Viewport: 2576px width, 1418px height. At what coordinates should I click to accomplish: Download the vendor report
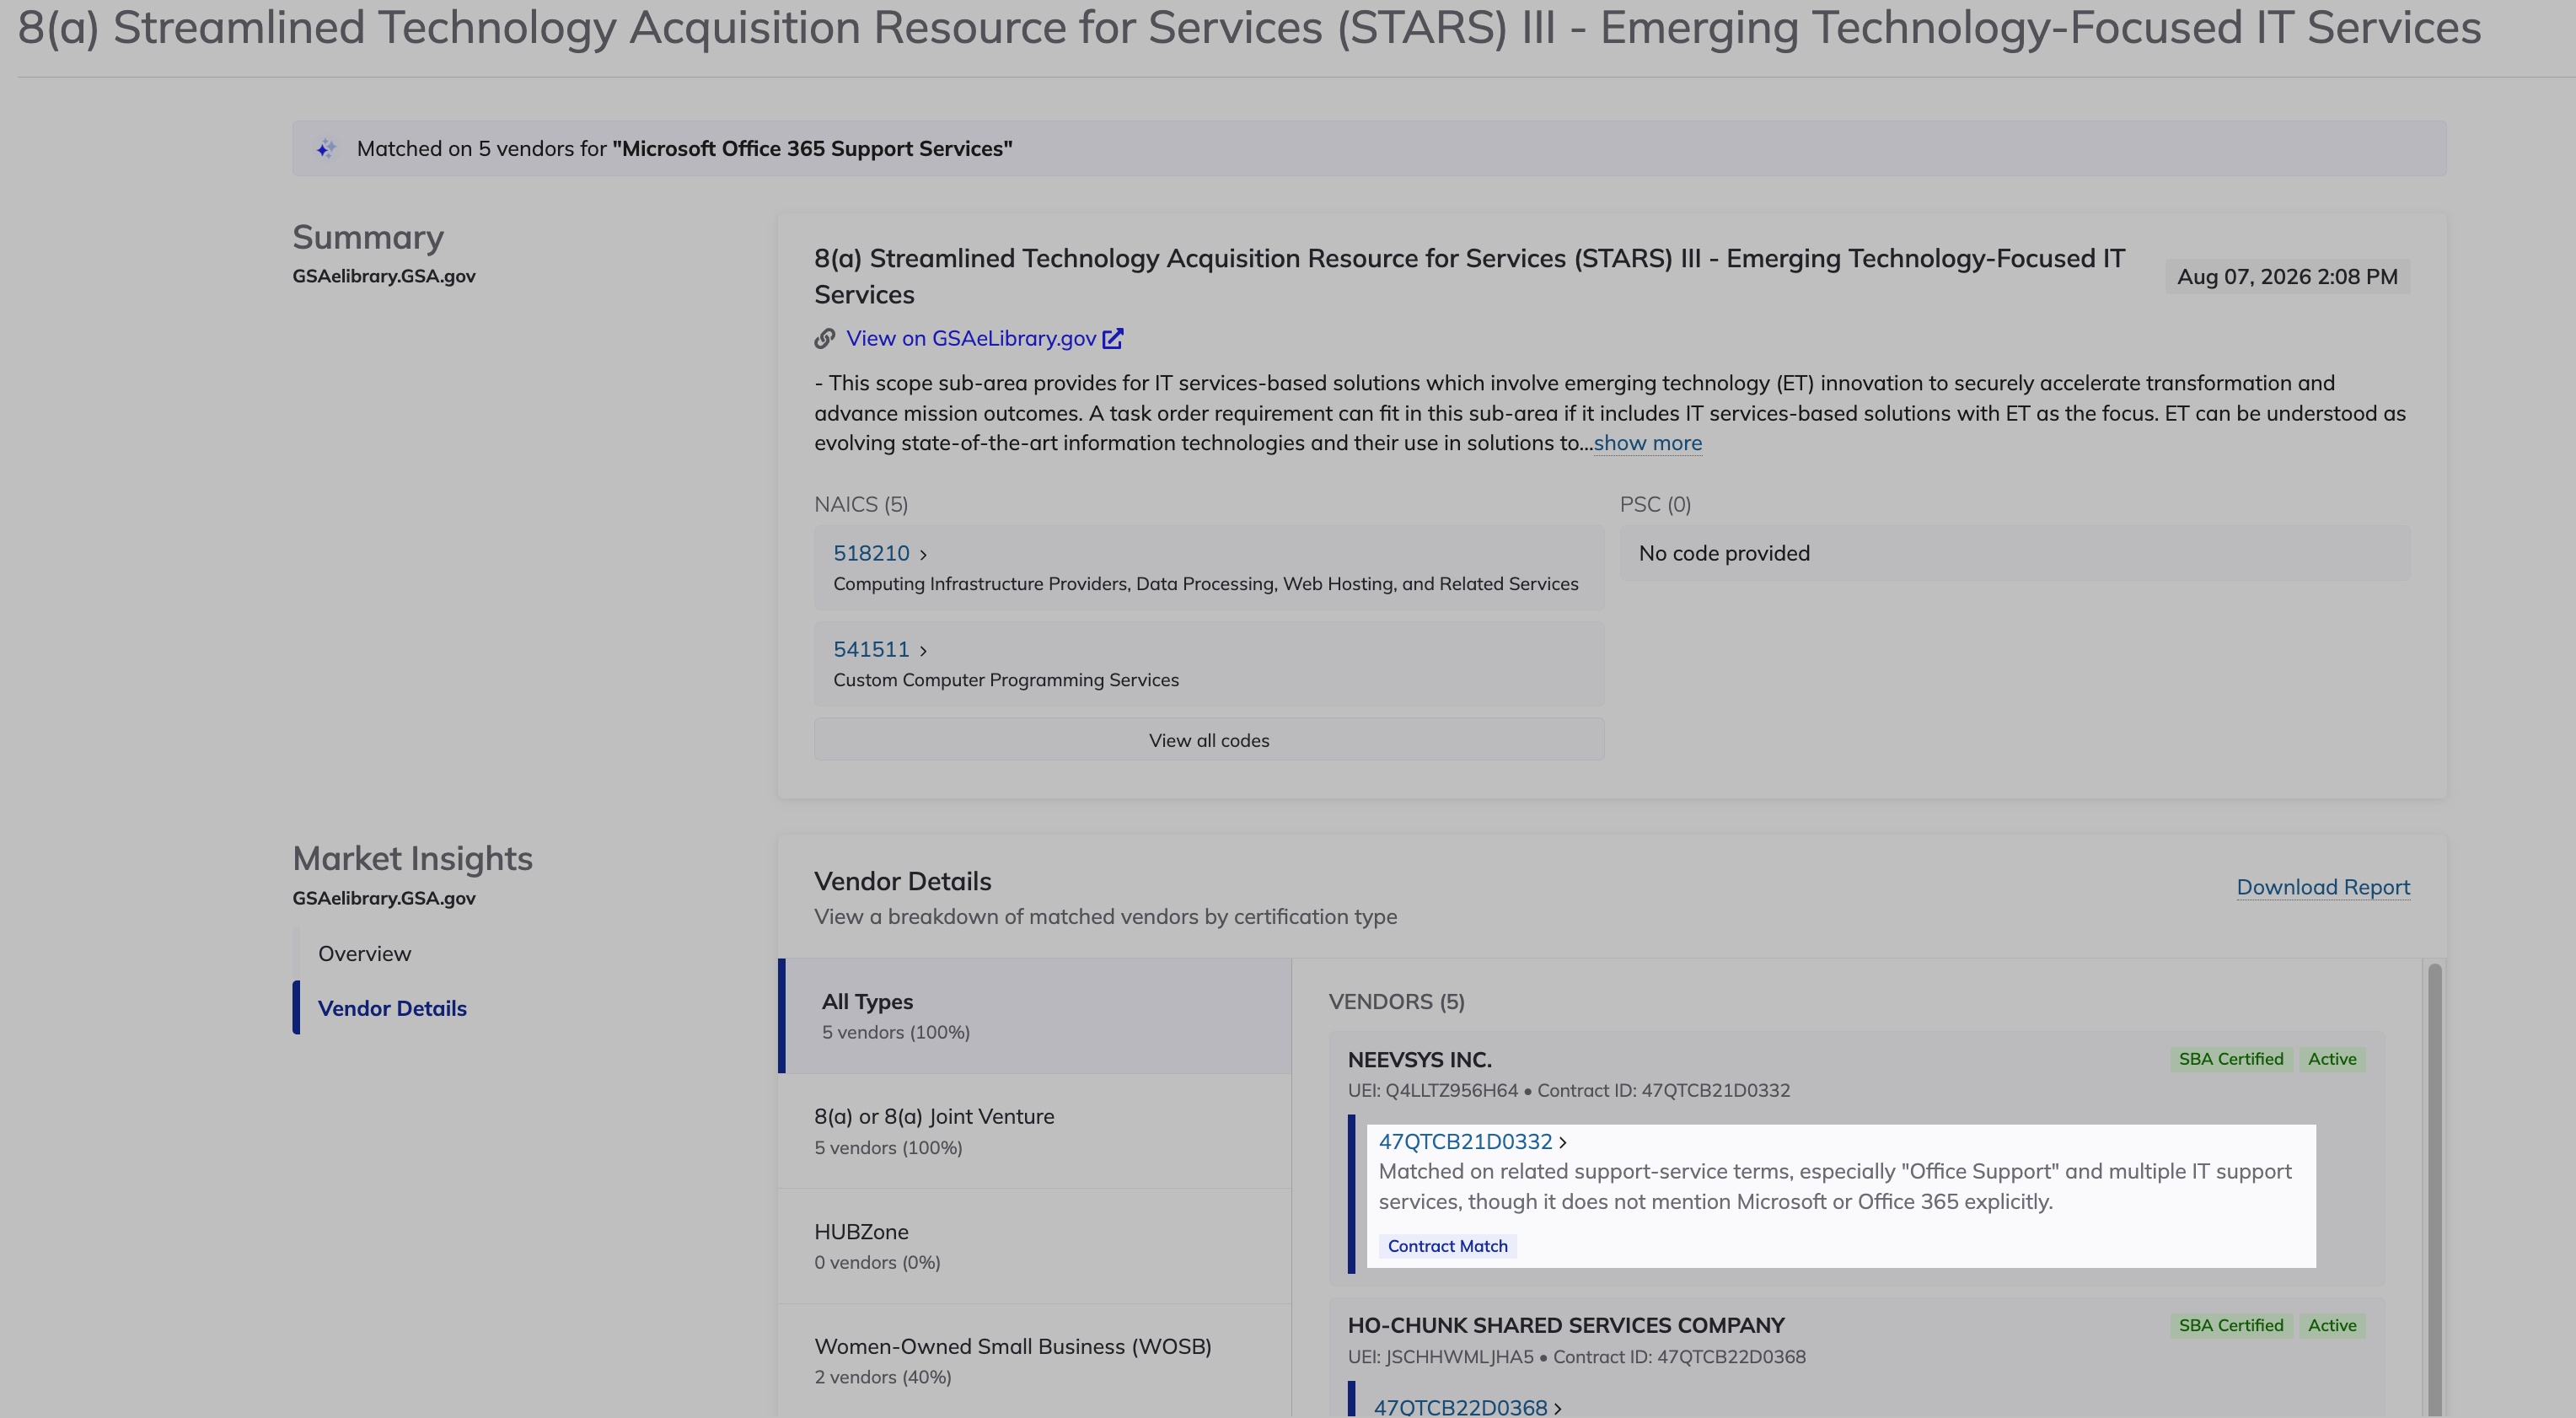(x=2322, y=887)
